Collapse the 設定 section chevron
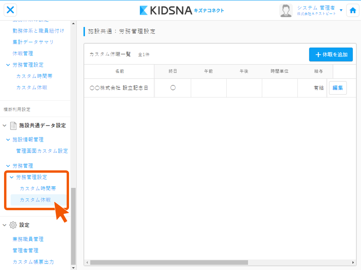The image size is (361, 270). click(x=4, y=225)
